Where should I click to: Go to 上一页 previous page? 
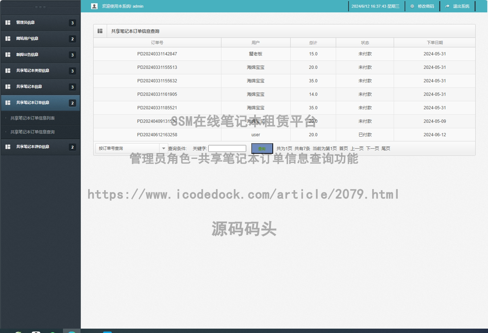pyautogui.click(x=357, y=148)
